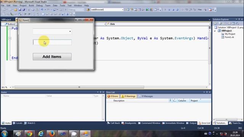Click the Step Into debug icon
Viewport: 244px width, 137px height.
186,10
